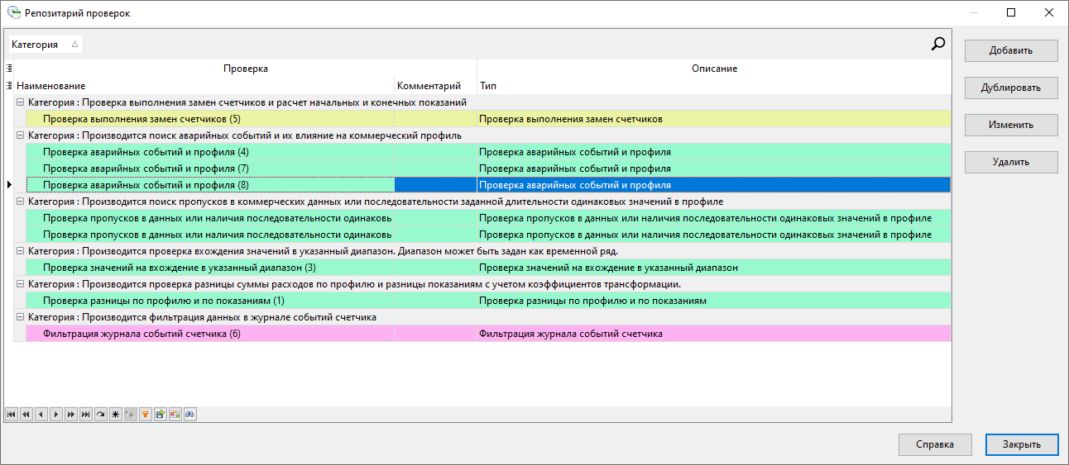
Task: Click the Тип column header
Action: [488, 86]
